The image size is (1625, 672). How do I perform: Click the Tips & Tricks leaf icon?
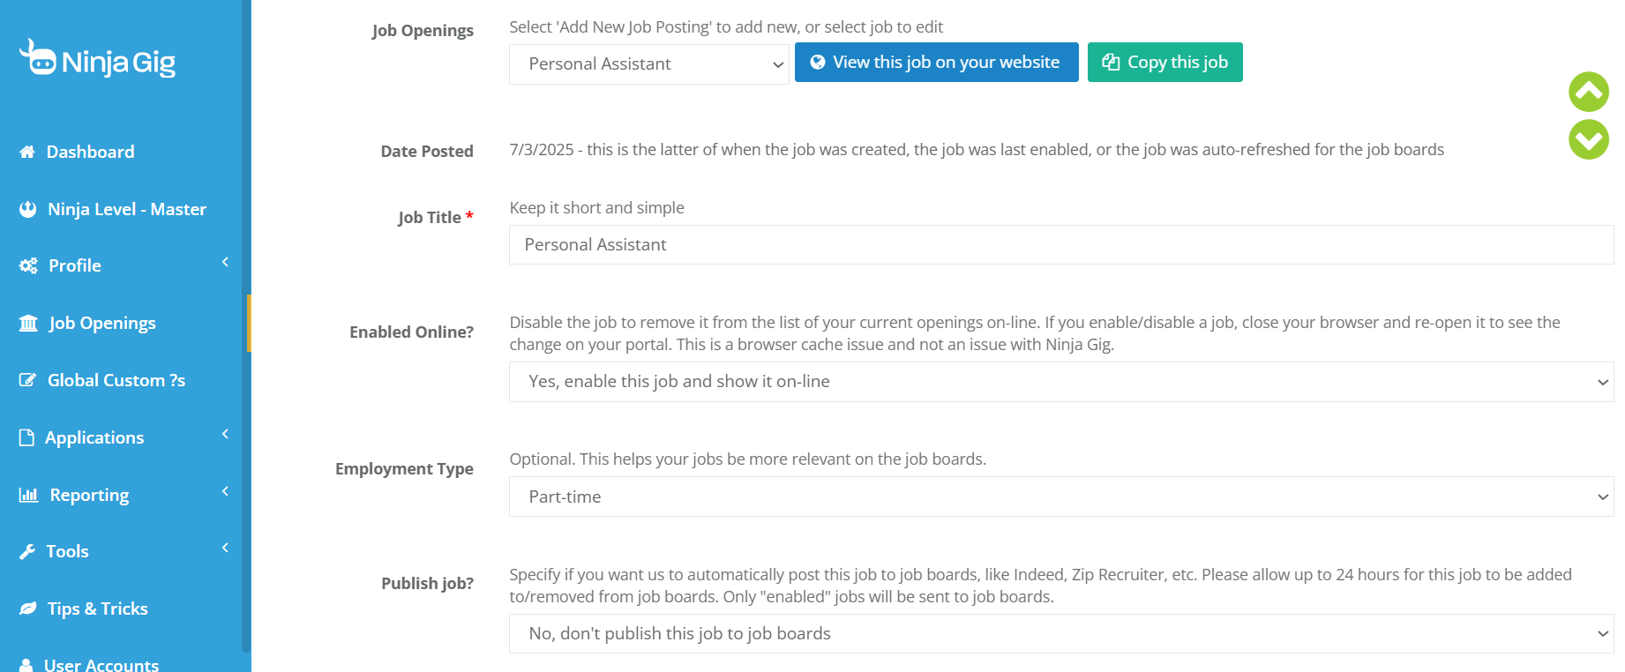tap(28, 609)
